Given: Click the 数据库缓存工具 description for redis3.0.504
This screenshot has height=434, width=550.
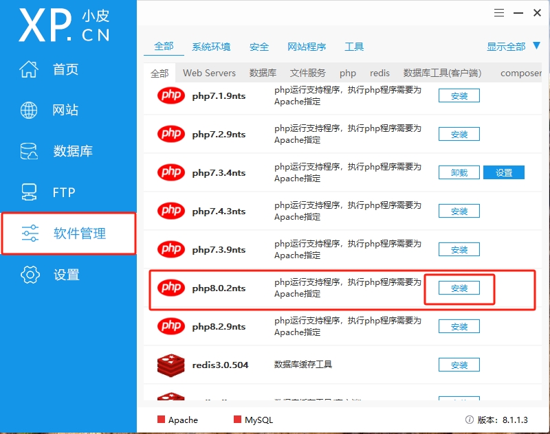Looking at the screenshot, I should coord(303,364).
